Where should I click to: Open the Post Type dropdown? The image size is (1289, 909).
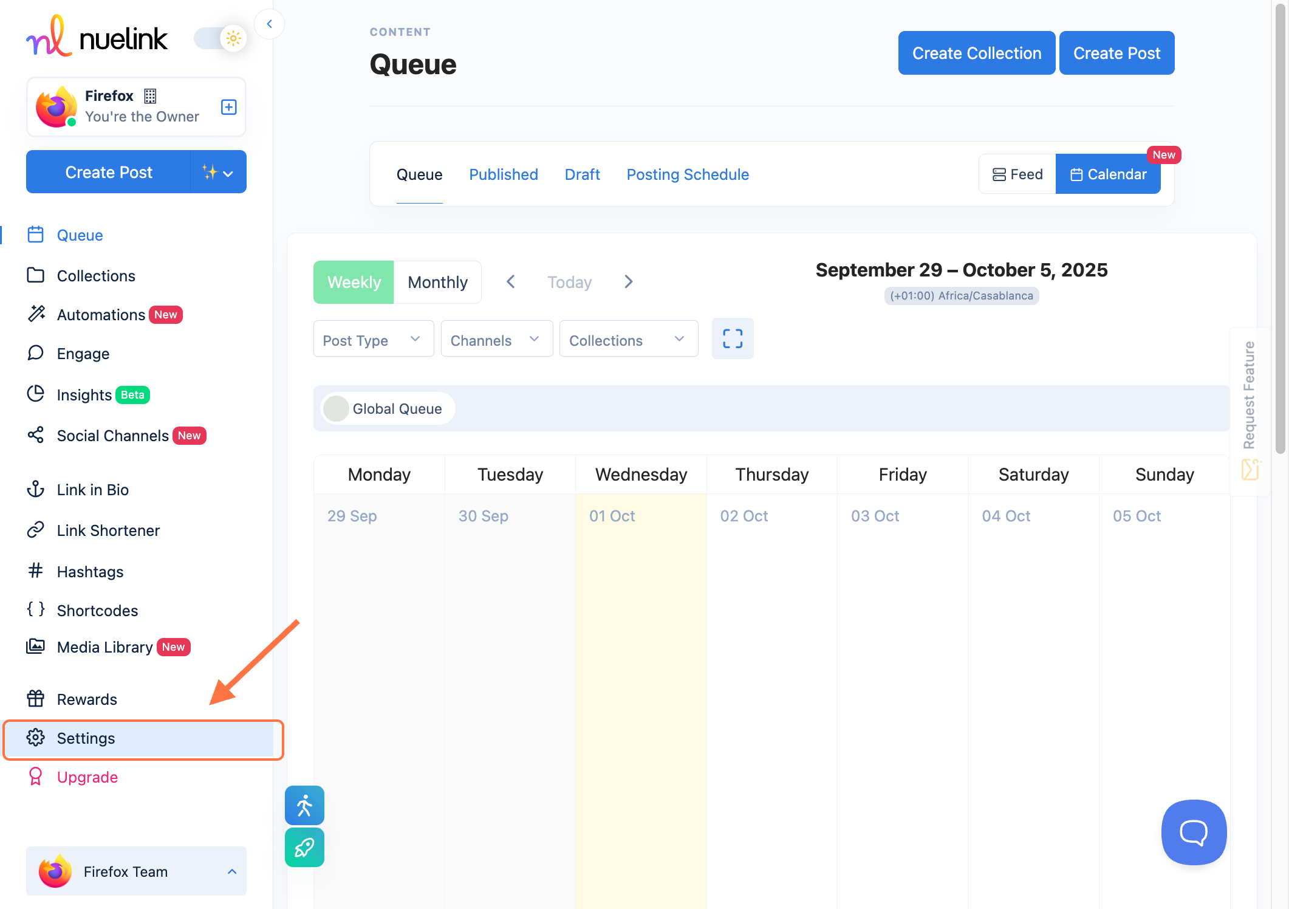(373, 340)
